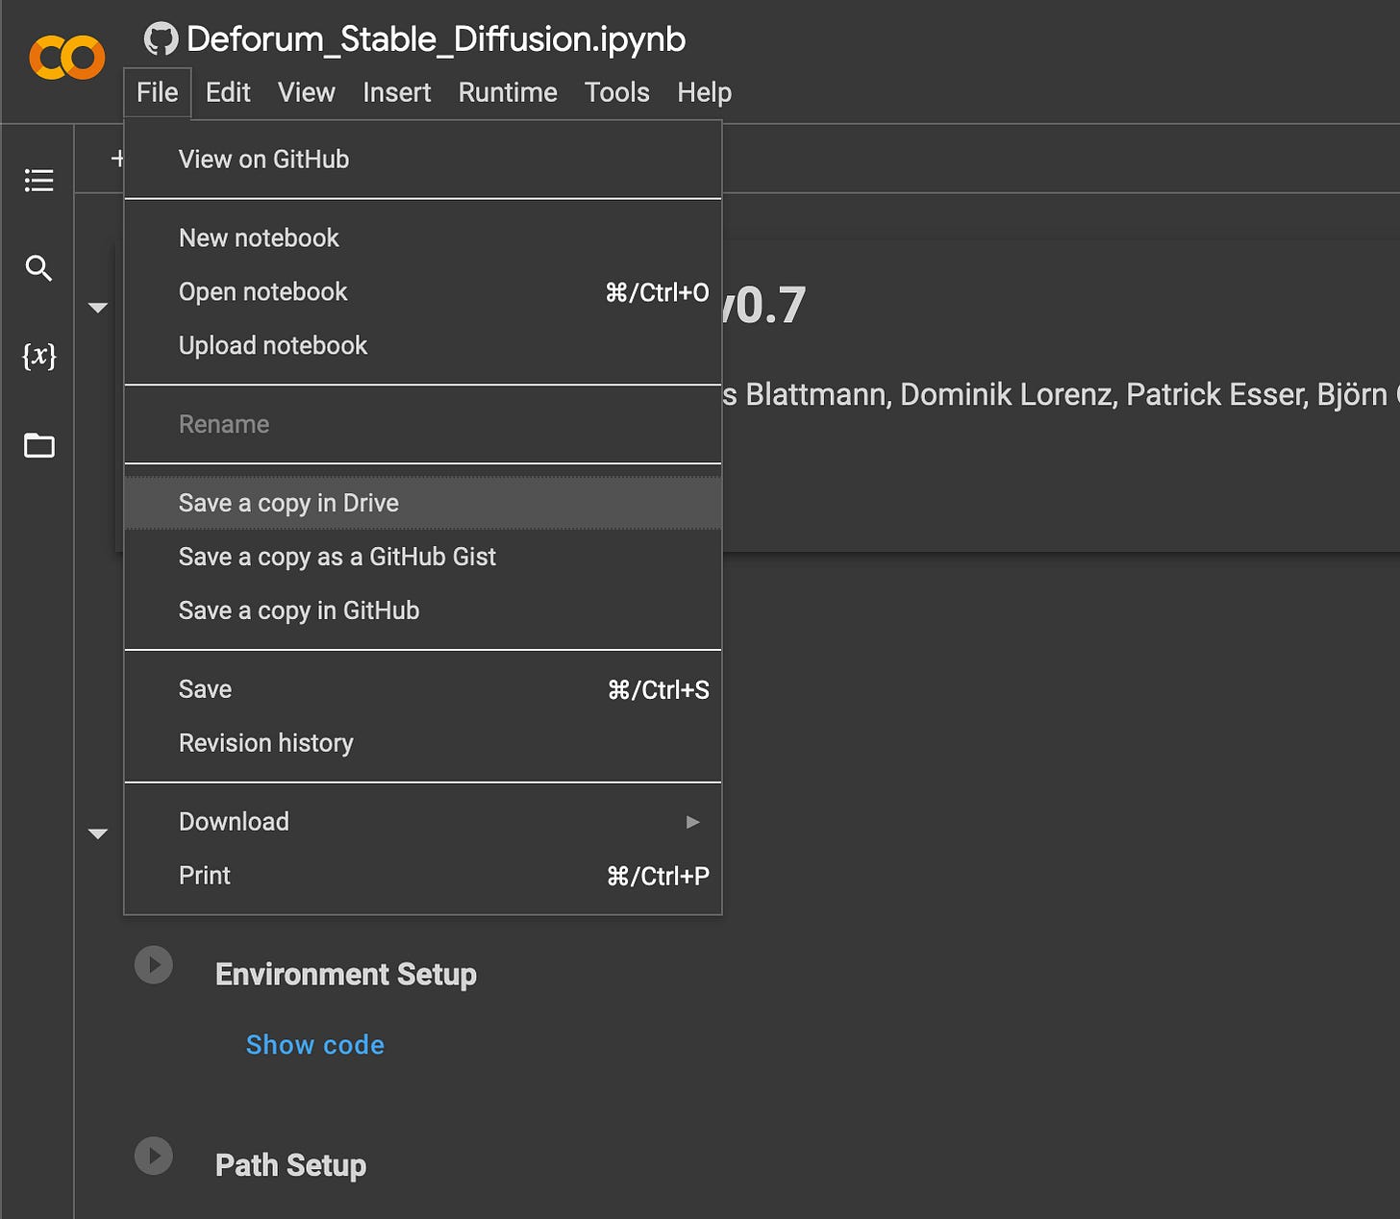Open the Edit menu
This screenshot has height=1219, width=1400.
coord(228,92)
